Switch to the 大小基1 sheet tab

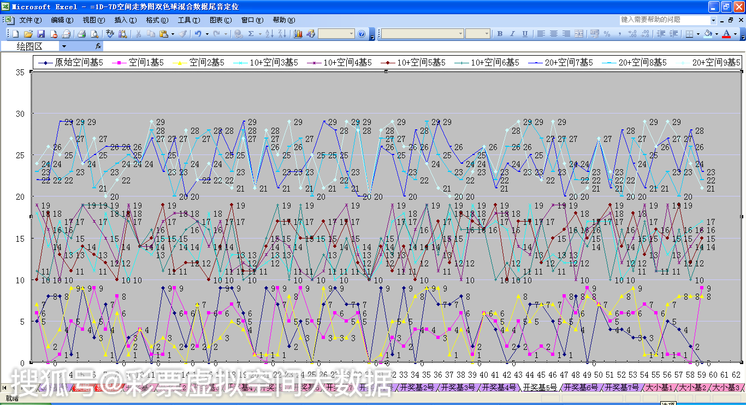pos(660,388)
